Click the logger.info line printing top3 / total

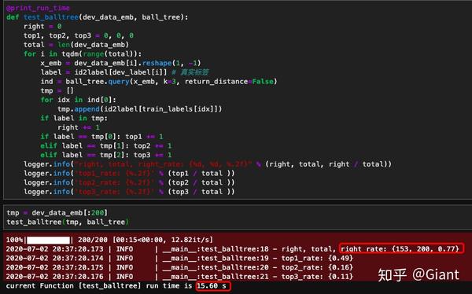(x=129, y=192)
